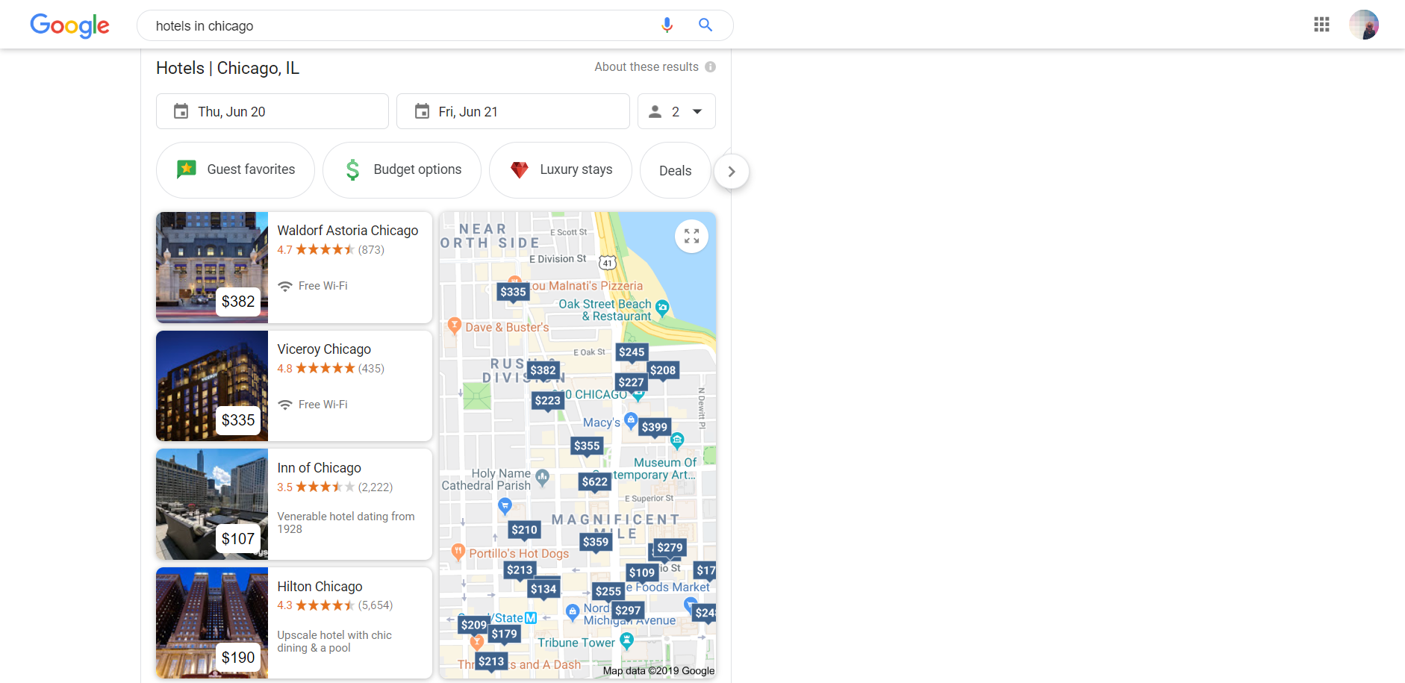
Task: Click the Google logo
Action: coord(69,25)
